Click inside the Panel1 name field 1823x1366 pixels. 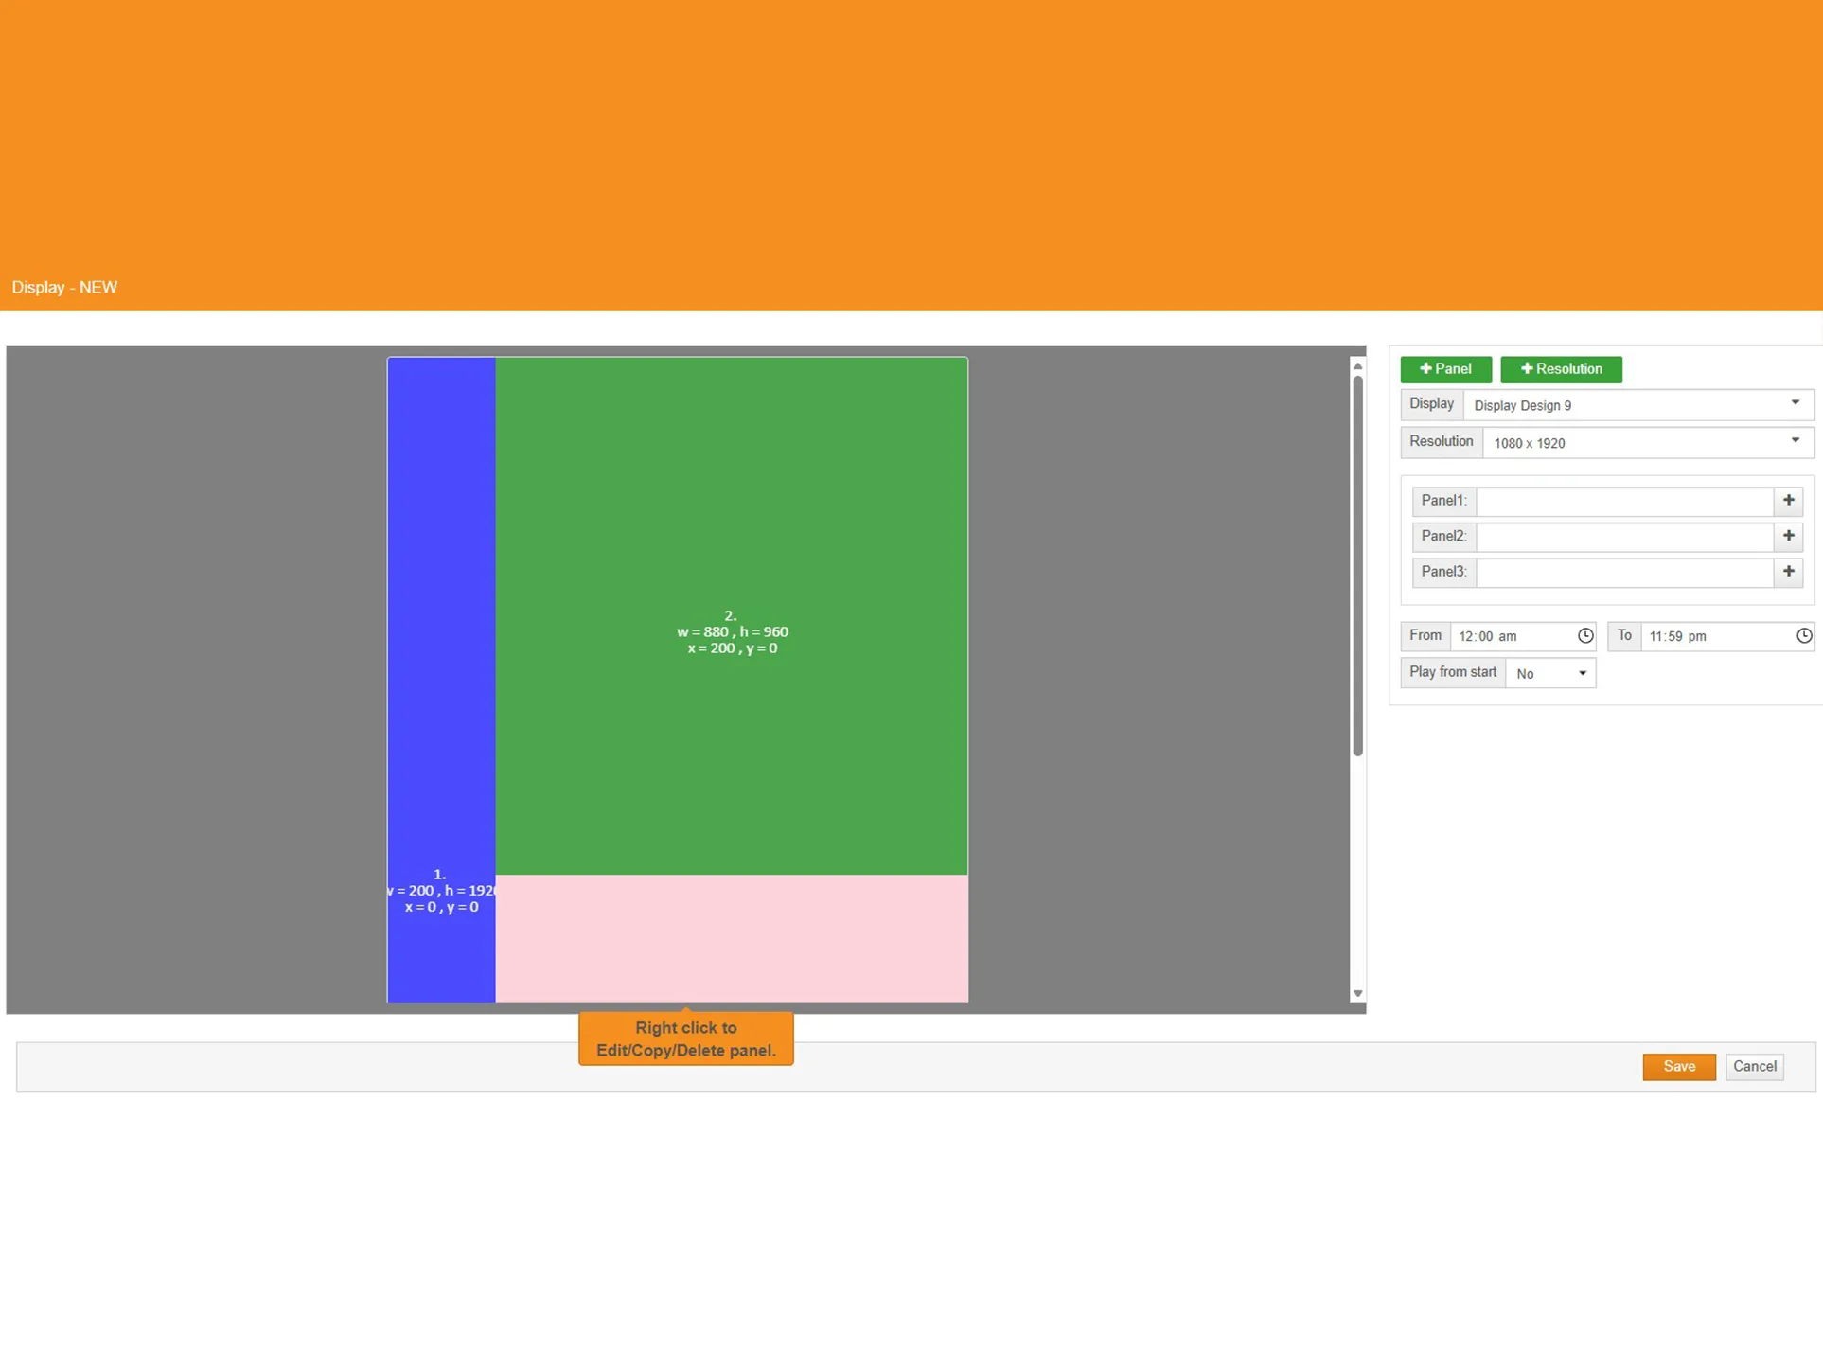pos(1623,501)
